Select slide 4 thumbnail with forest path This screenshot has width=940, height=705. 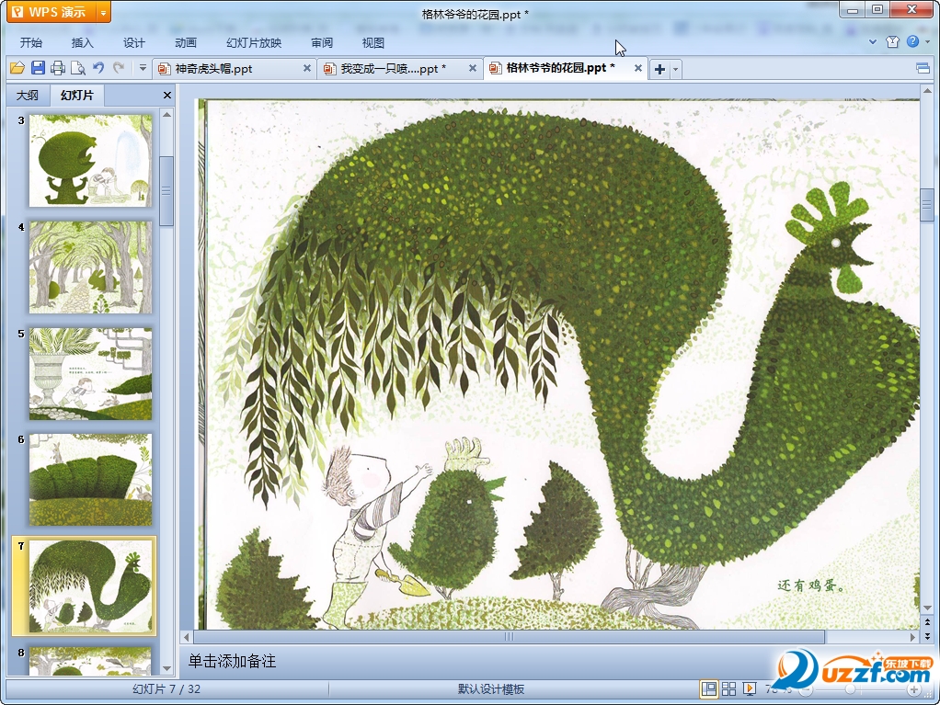[x=90, y=267]
